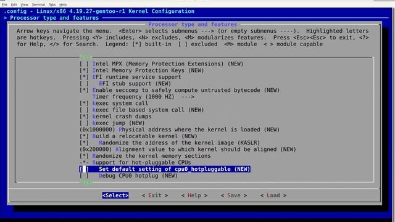Click the scroll-up indicator above the list
This screenshot has width=395, height=222.
(x=86, y=57)
